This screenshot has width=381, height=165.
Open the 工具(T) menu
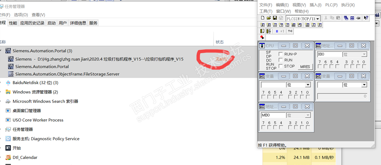[x=266, y=11]
